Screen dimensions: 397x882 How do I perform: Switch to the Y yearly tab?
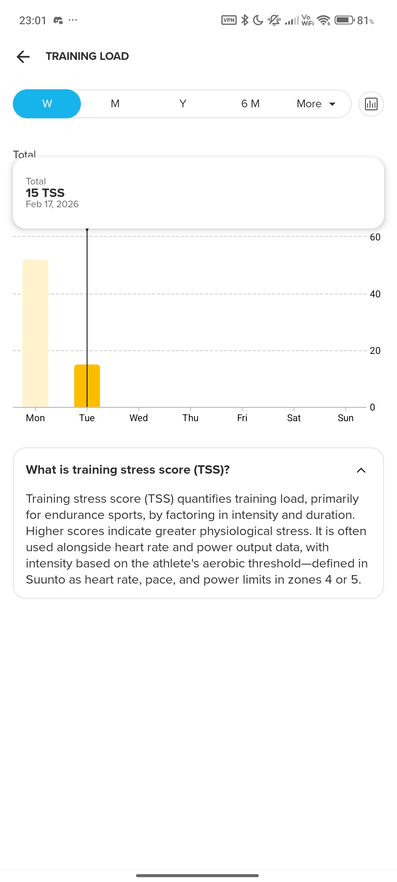click(183, 104)
